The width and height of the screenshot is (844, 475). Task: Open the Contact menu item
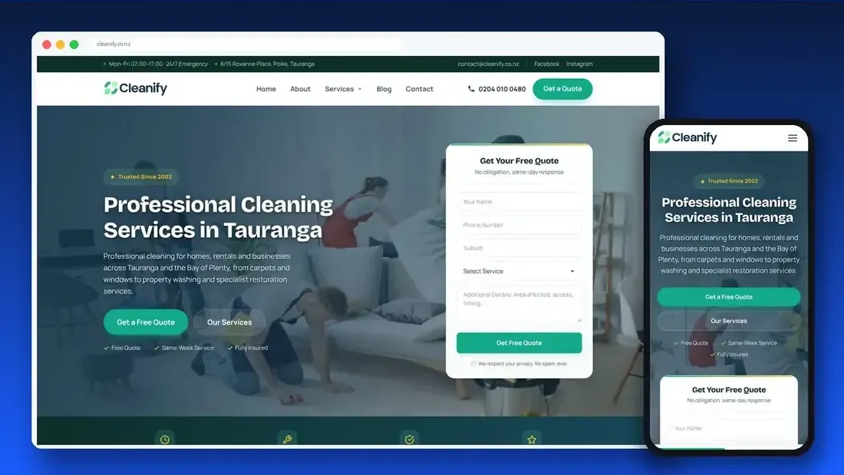(x=419, y=89)
